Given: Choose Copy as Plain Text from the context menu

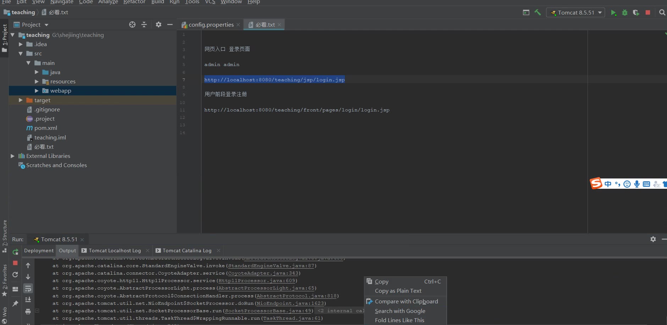Looking at the screenshot, I should click(x=398, y=291).
